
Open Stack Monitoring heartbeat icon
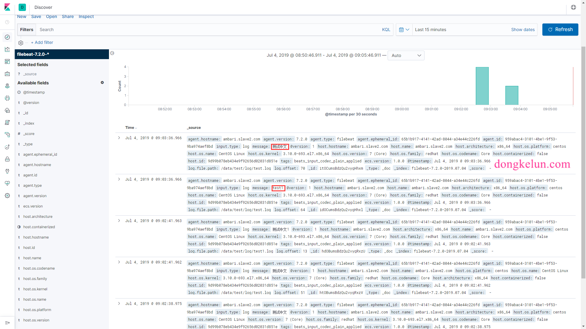(x=7, y=183)
